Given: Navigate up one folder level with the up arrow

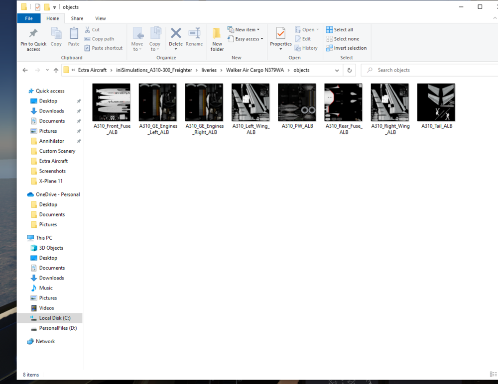Looking at the screenshot, I should [55, 70].
